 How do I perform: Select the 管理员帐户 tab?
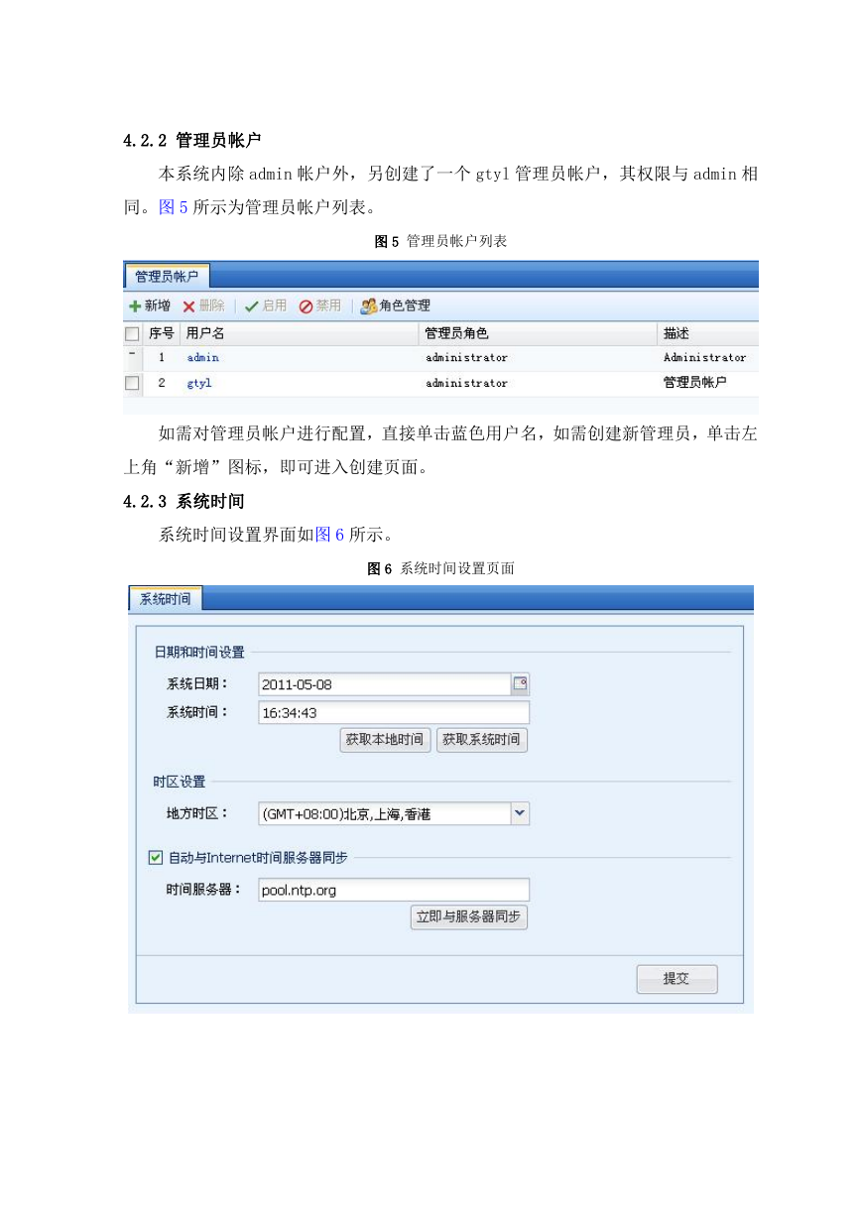[x=166, y=277]
